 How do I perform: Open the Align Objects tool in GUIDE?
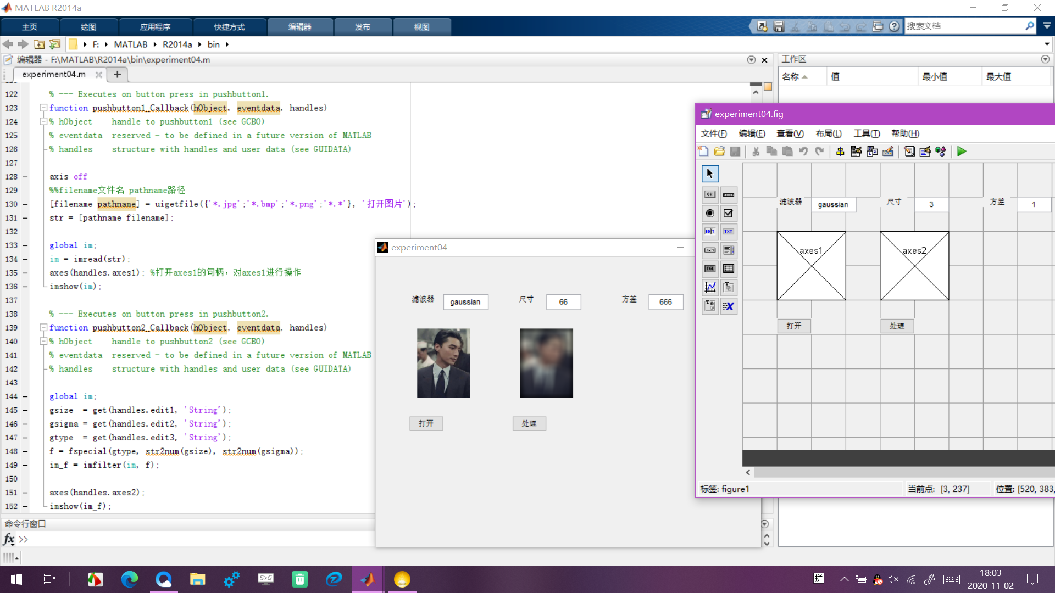pyautogui.click(x=840, y=152)
